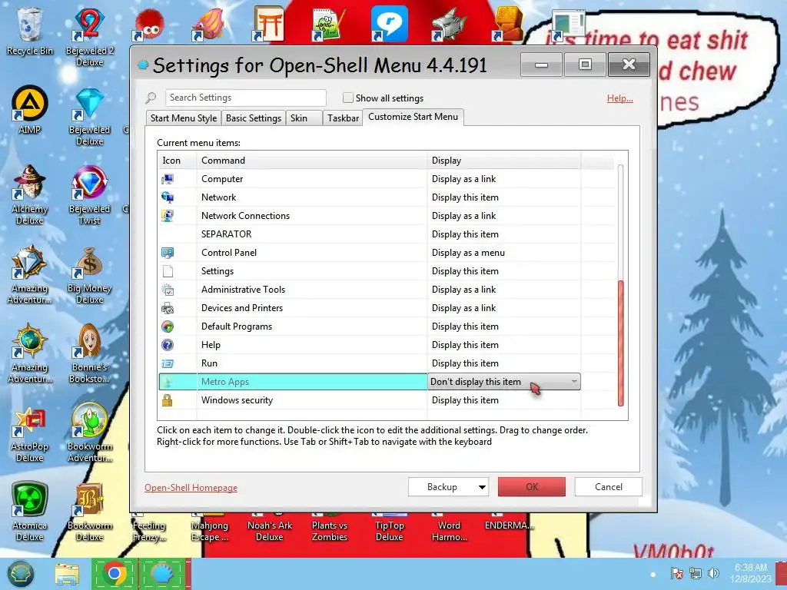
Task: Open the Open-Shell Homepage link
Action: tap(191, 488)
